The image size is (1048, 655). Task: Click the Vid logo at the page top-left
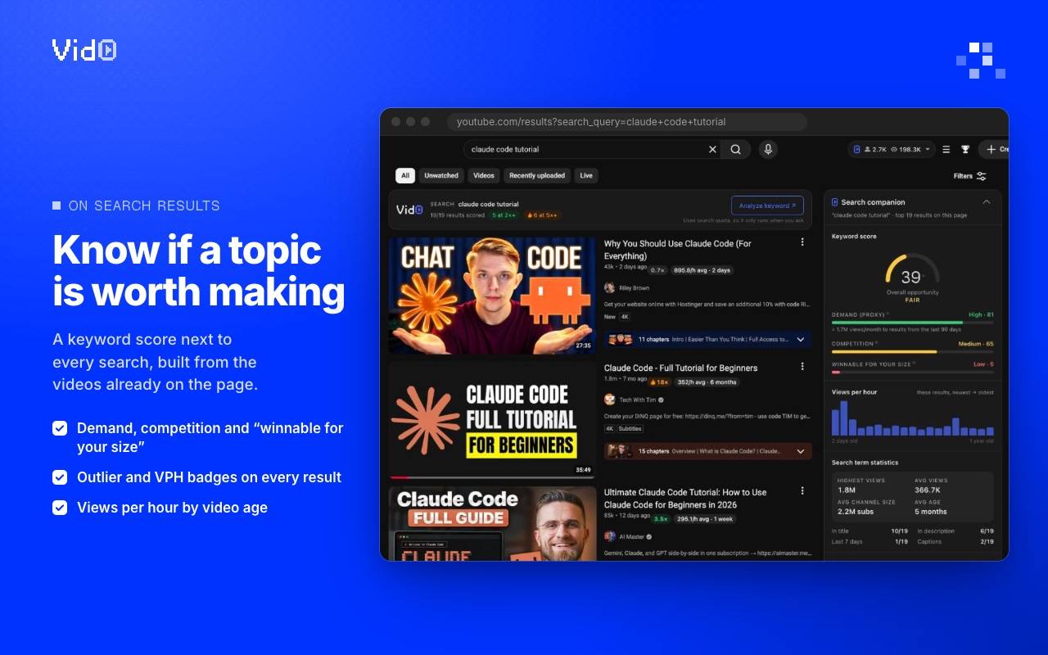[84, 51]
